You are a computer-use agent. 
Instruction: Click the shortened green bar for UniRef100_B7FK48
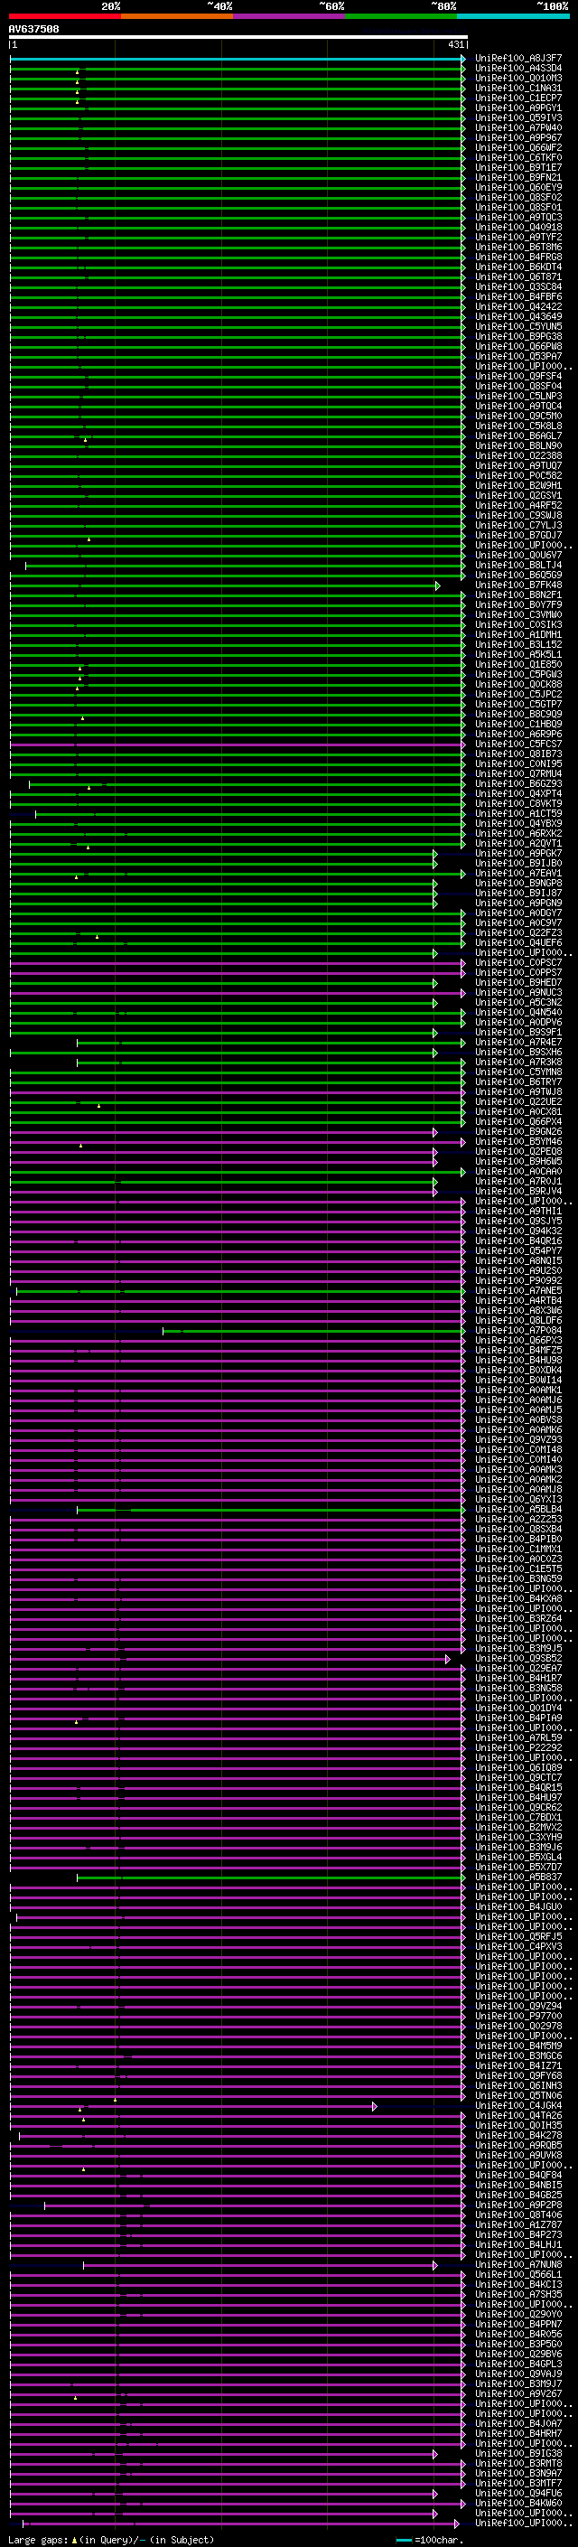tap(224, 585)
